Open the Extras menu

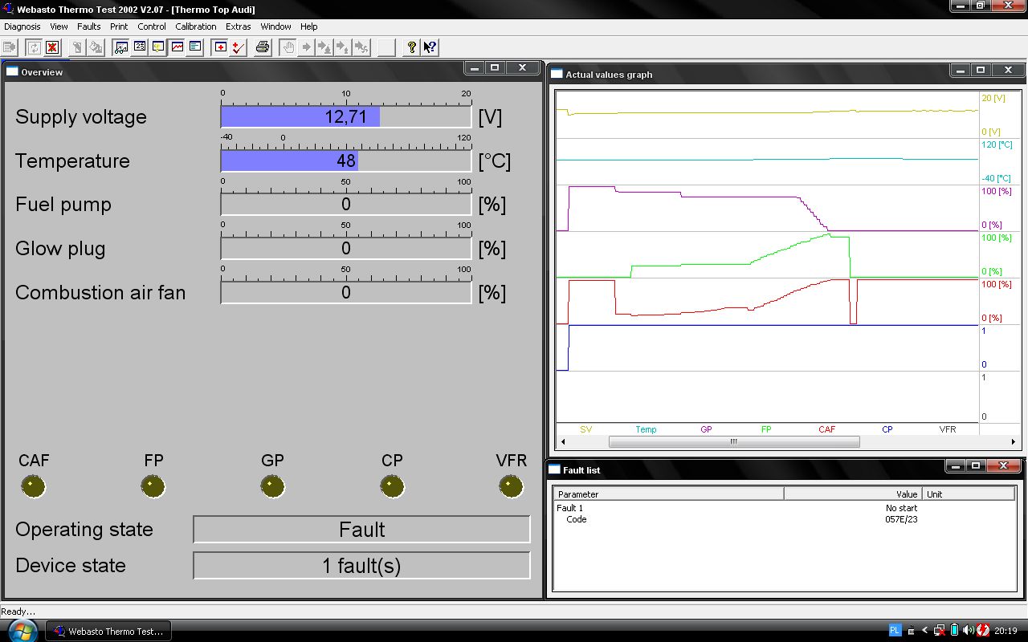(x=239, y=26)
